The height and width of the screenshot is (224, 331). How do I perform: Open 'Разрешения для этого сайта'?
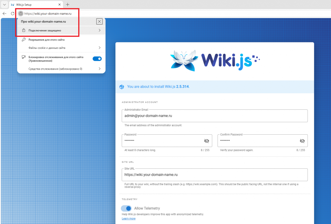pyautogui.click(x=47, y=40)
